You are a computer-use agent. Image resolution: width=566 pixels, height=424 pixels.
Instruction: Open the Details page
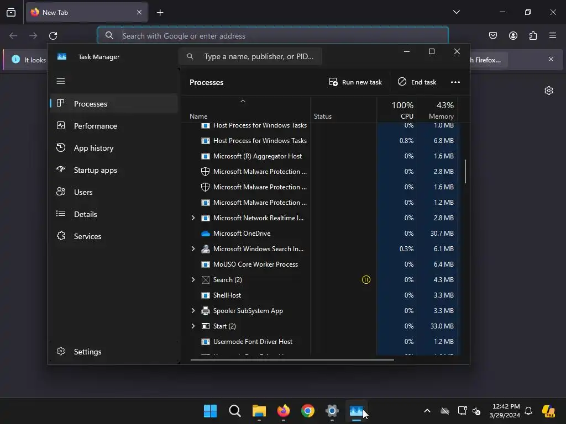point(114,214)
